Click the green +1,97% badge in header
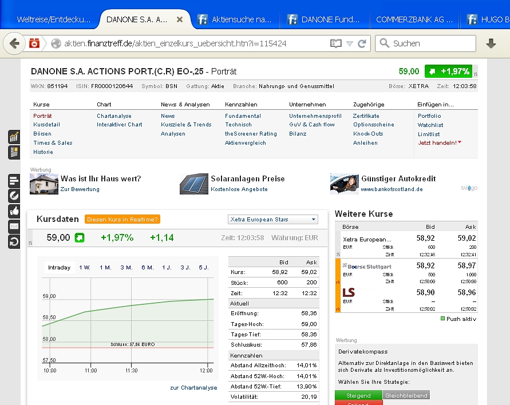 (449, 72)
